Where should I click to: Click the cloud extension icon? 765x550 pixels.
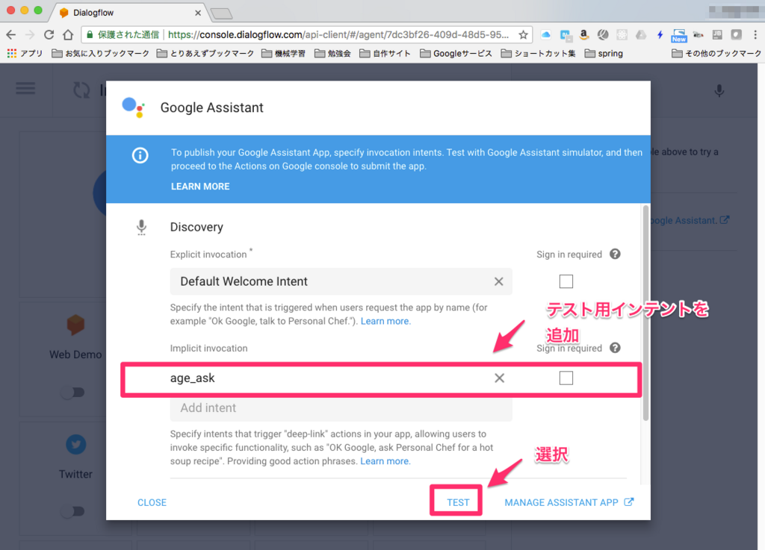coord(546,34)
